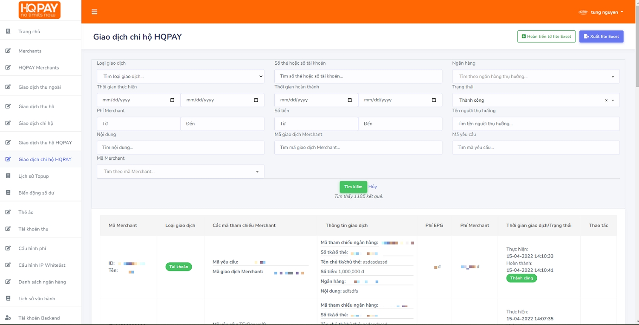The image size is (639, 325).
Task: Focus the Số thẻ hoặc số tài khoản field
Action: (x=358, y=76)
